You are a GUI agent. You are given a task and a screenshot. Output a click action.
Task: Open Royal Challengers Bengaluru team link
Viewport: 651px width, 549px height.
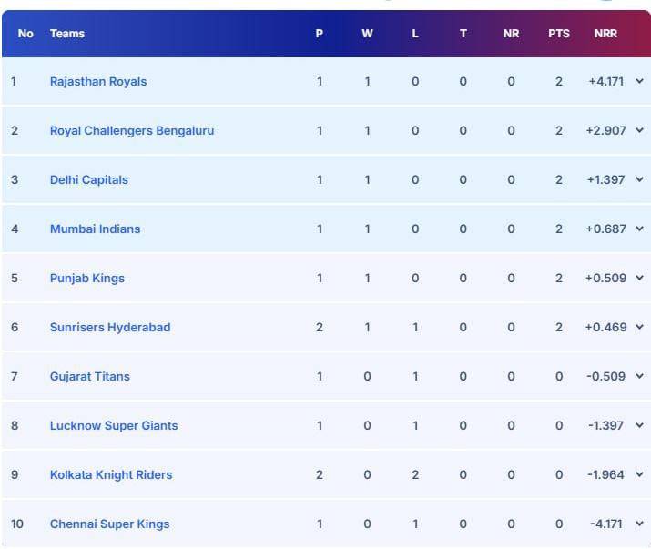click(x=132, y=130)
